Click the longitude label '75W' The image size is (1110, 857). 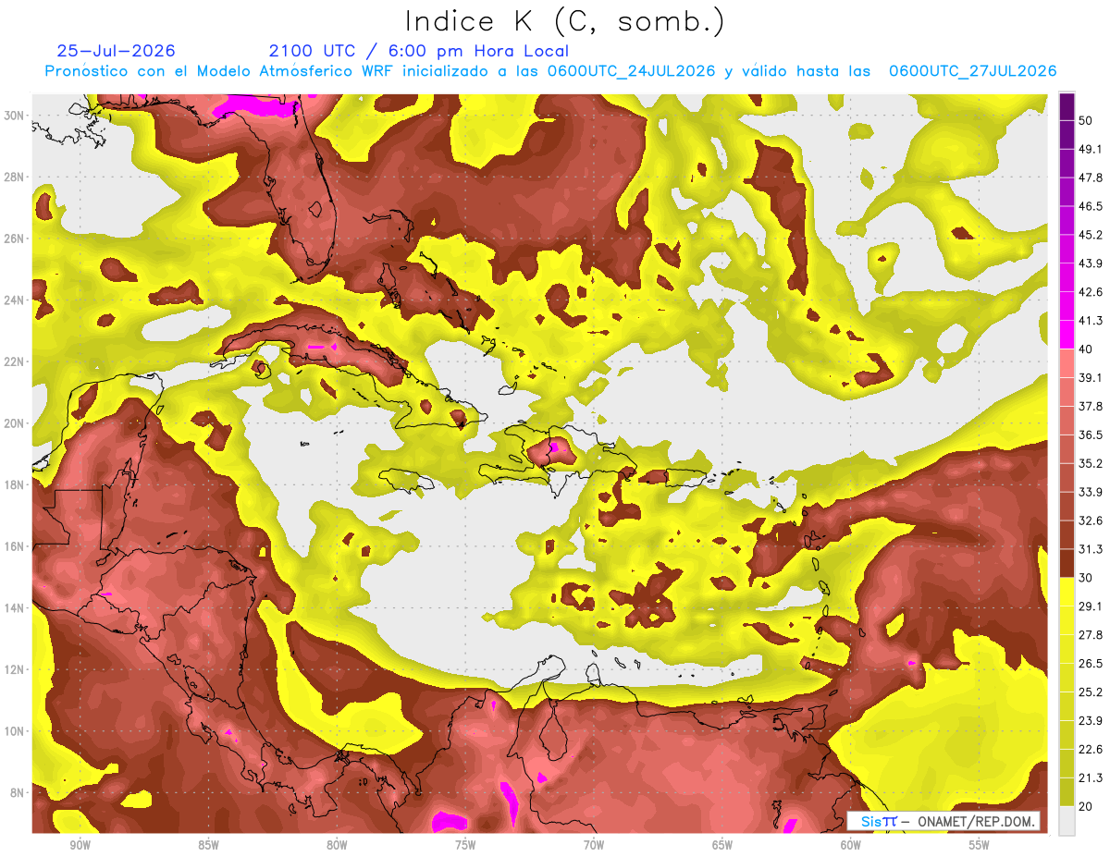[x=465, y=846]
